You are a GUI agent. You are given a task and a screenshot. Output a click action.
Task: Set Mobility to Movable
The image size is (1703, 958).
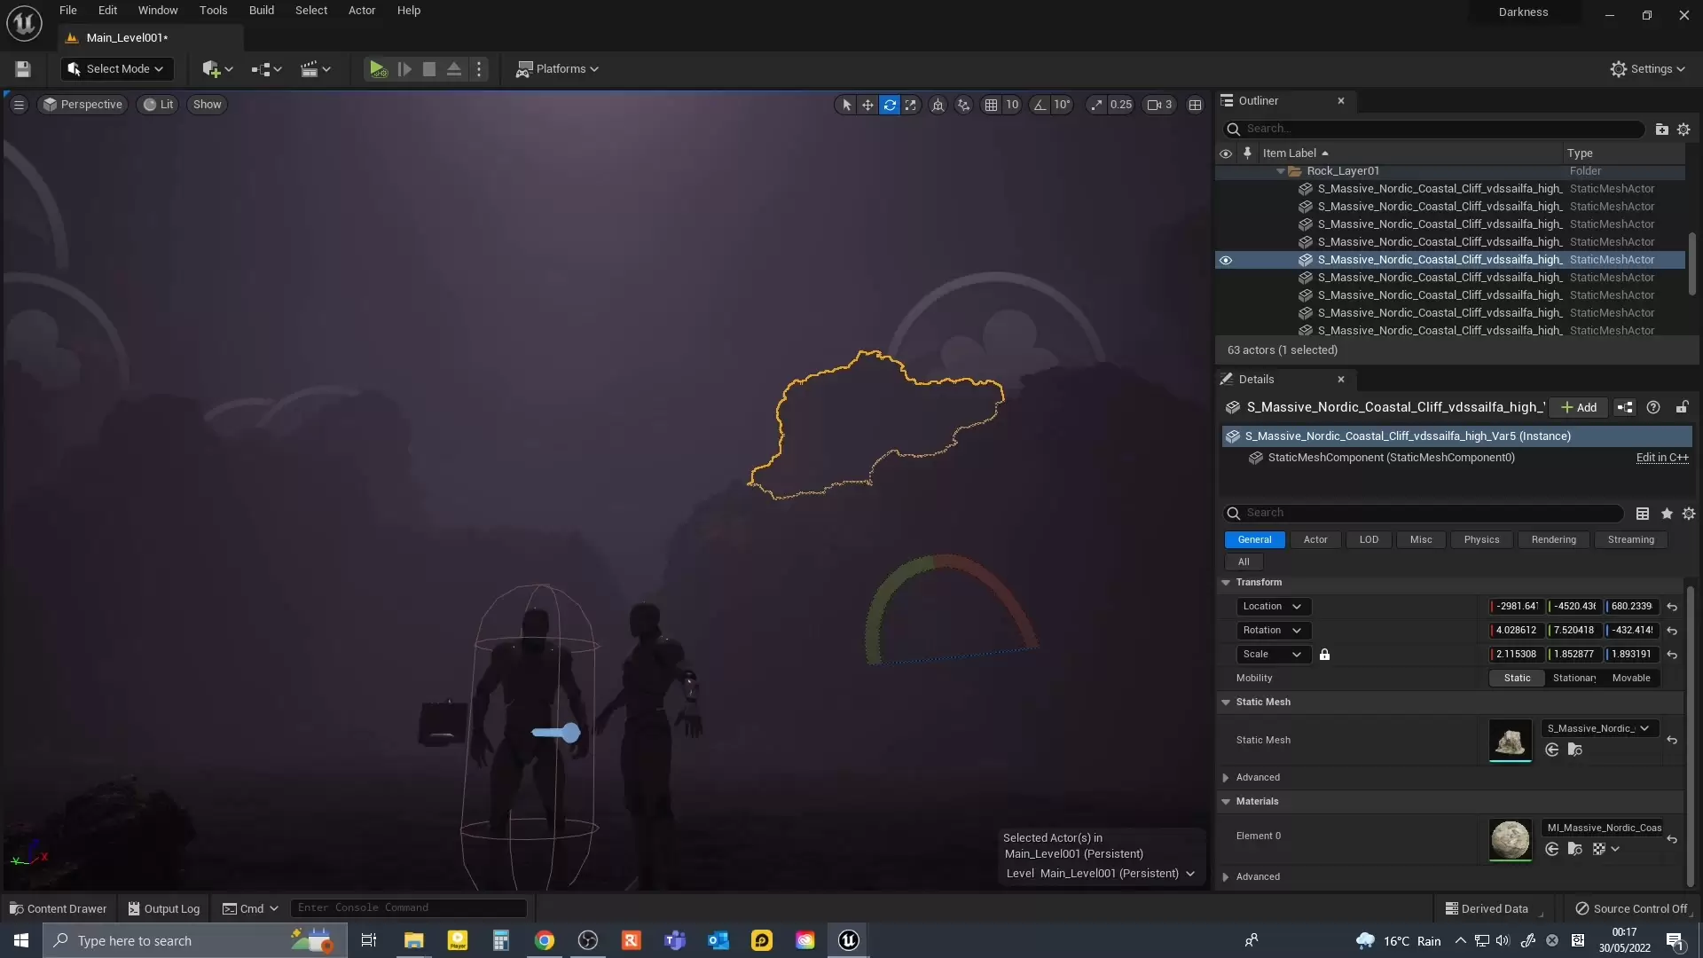1630,679
